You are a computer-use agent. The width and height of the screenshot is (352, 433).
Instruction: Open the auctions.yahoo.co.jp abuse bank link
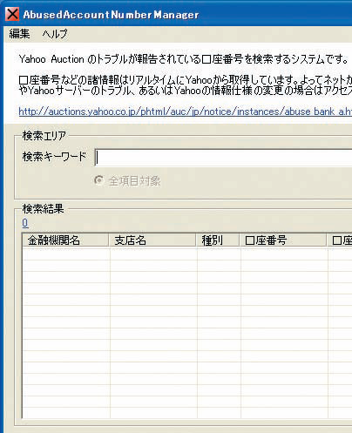pyautogui.click(x=186, y=112)
